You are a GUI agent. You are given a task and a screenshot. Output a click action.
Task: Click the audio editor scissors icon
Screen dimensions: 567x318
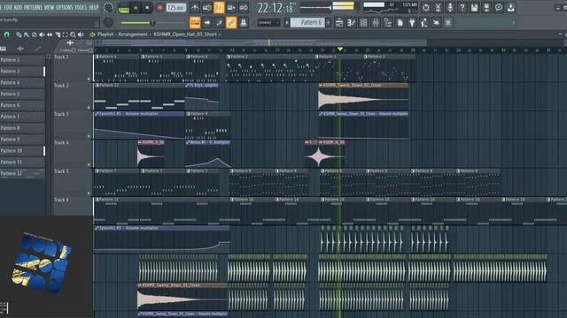point(438,7)
